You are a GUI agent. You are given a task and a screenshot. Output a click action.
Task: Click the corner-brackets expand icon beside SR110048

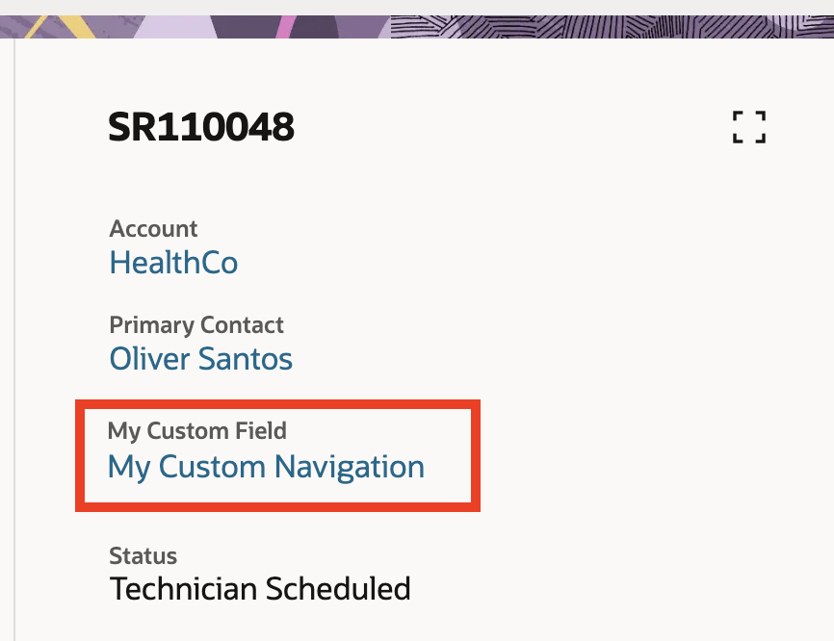point(748,126)
